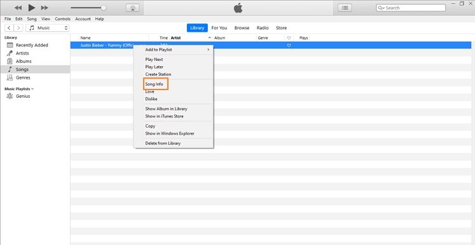
Task: Click the heart column header icon
Action: click(x=289, y=38)
